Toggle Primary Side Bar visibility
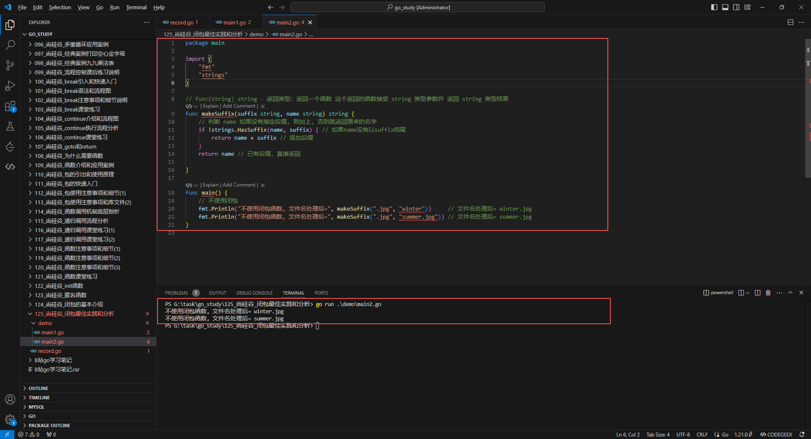 point(714,7)
